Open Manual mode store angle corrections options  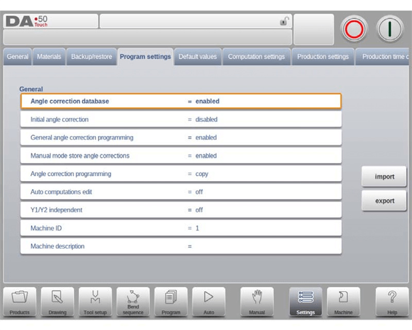[x=181, y=156]
